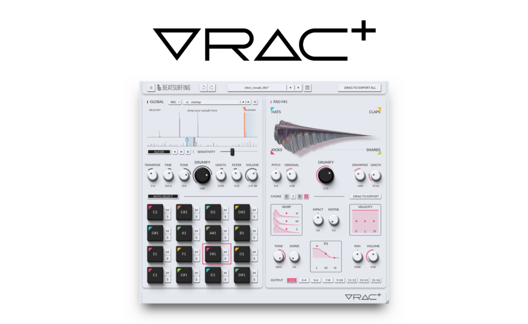Select output 3-4
Screen dimensions: 528x324
click(x=304, y=280)
